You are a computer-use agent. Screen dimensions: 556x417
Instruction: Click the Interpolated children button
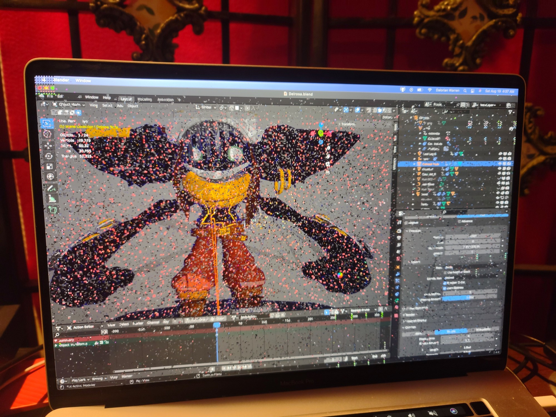483,329
